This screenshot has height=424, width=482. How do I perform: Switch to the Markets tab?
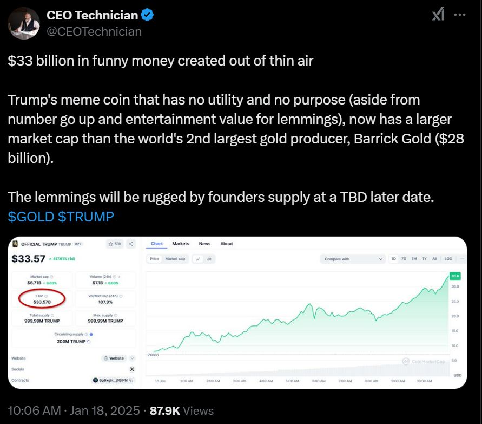pos(181,244)
